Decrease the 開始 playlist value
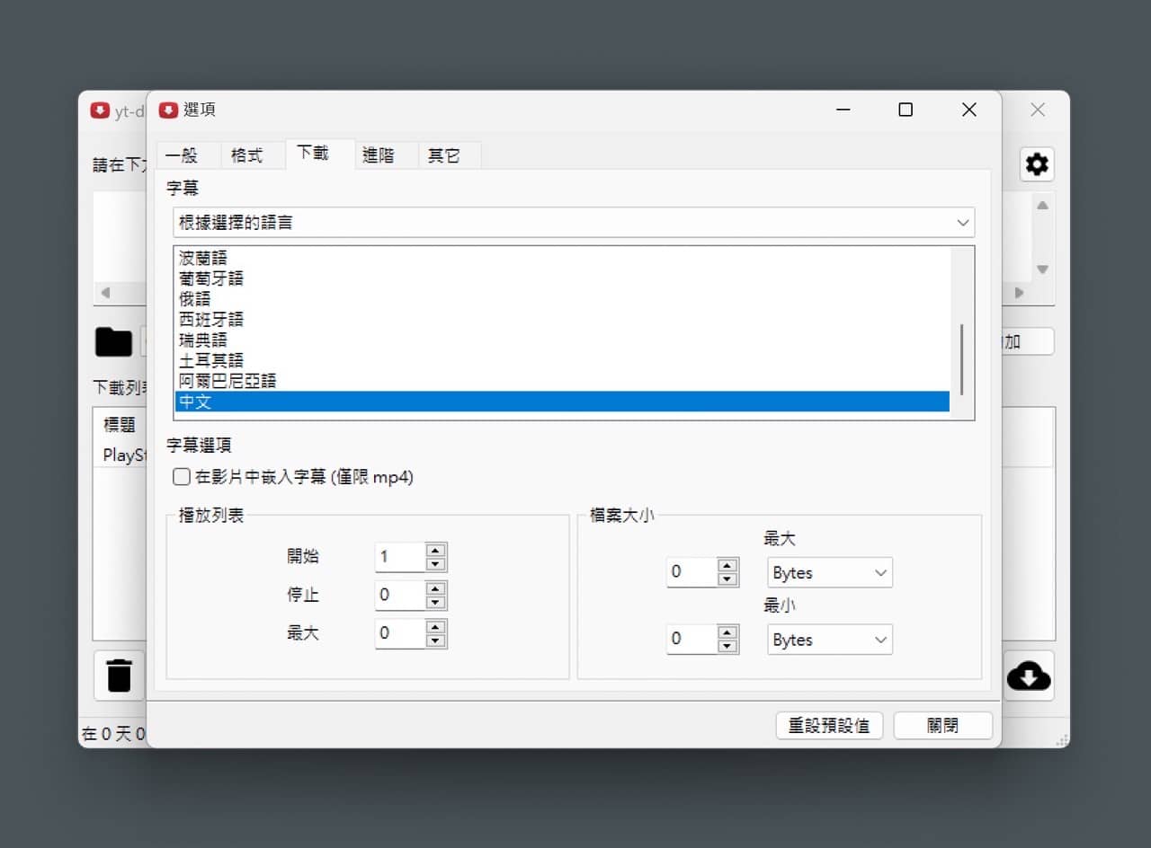Screen dimensions: 1151x848 pos(436,563)
